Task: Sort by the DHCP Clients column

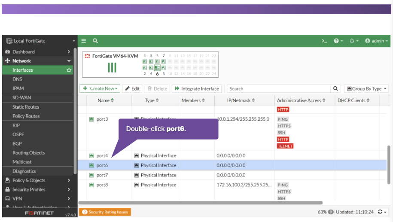Action: [x=353, y=100]
